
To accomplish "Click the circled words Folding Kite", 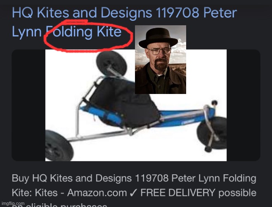I will 84,31.
